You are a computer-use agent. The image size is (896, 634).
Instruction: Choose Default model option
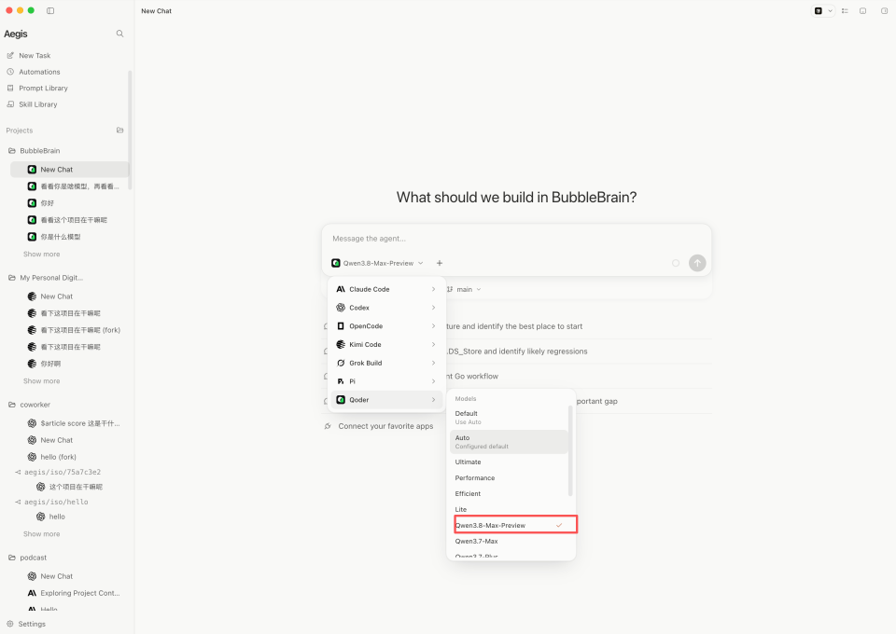tap(509, 417)
